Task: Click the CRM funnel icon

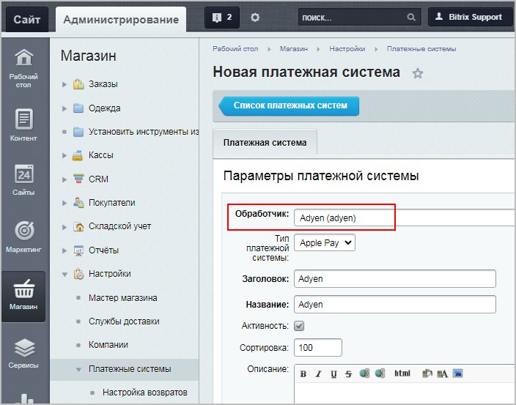Action: click(x=78, y=179)
